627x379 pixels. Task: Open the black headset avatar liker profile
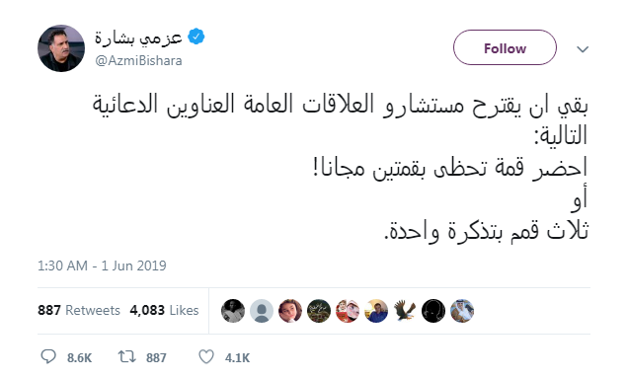click(433, 311)
